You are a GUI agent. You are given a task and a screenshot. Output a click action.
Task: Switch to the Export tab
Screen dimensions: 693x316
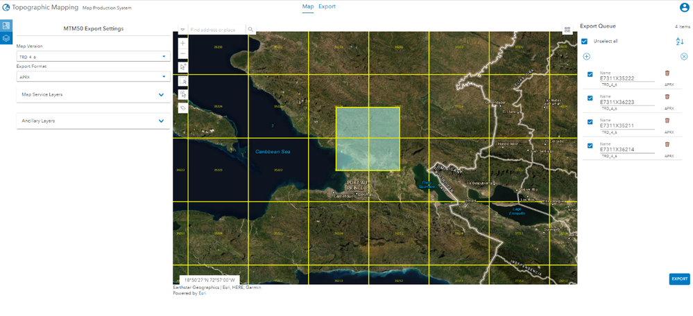pyautogui.click(x=327, y=7)
